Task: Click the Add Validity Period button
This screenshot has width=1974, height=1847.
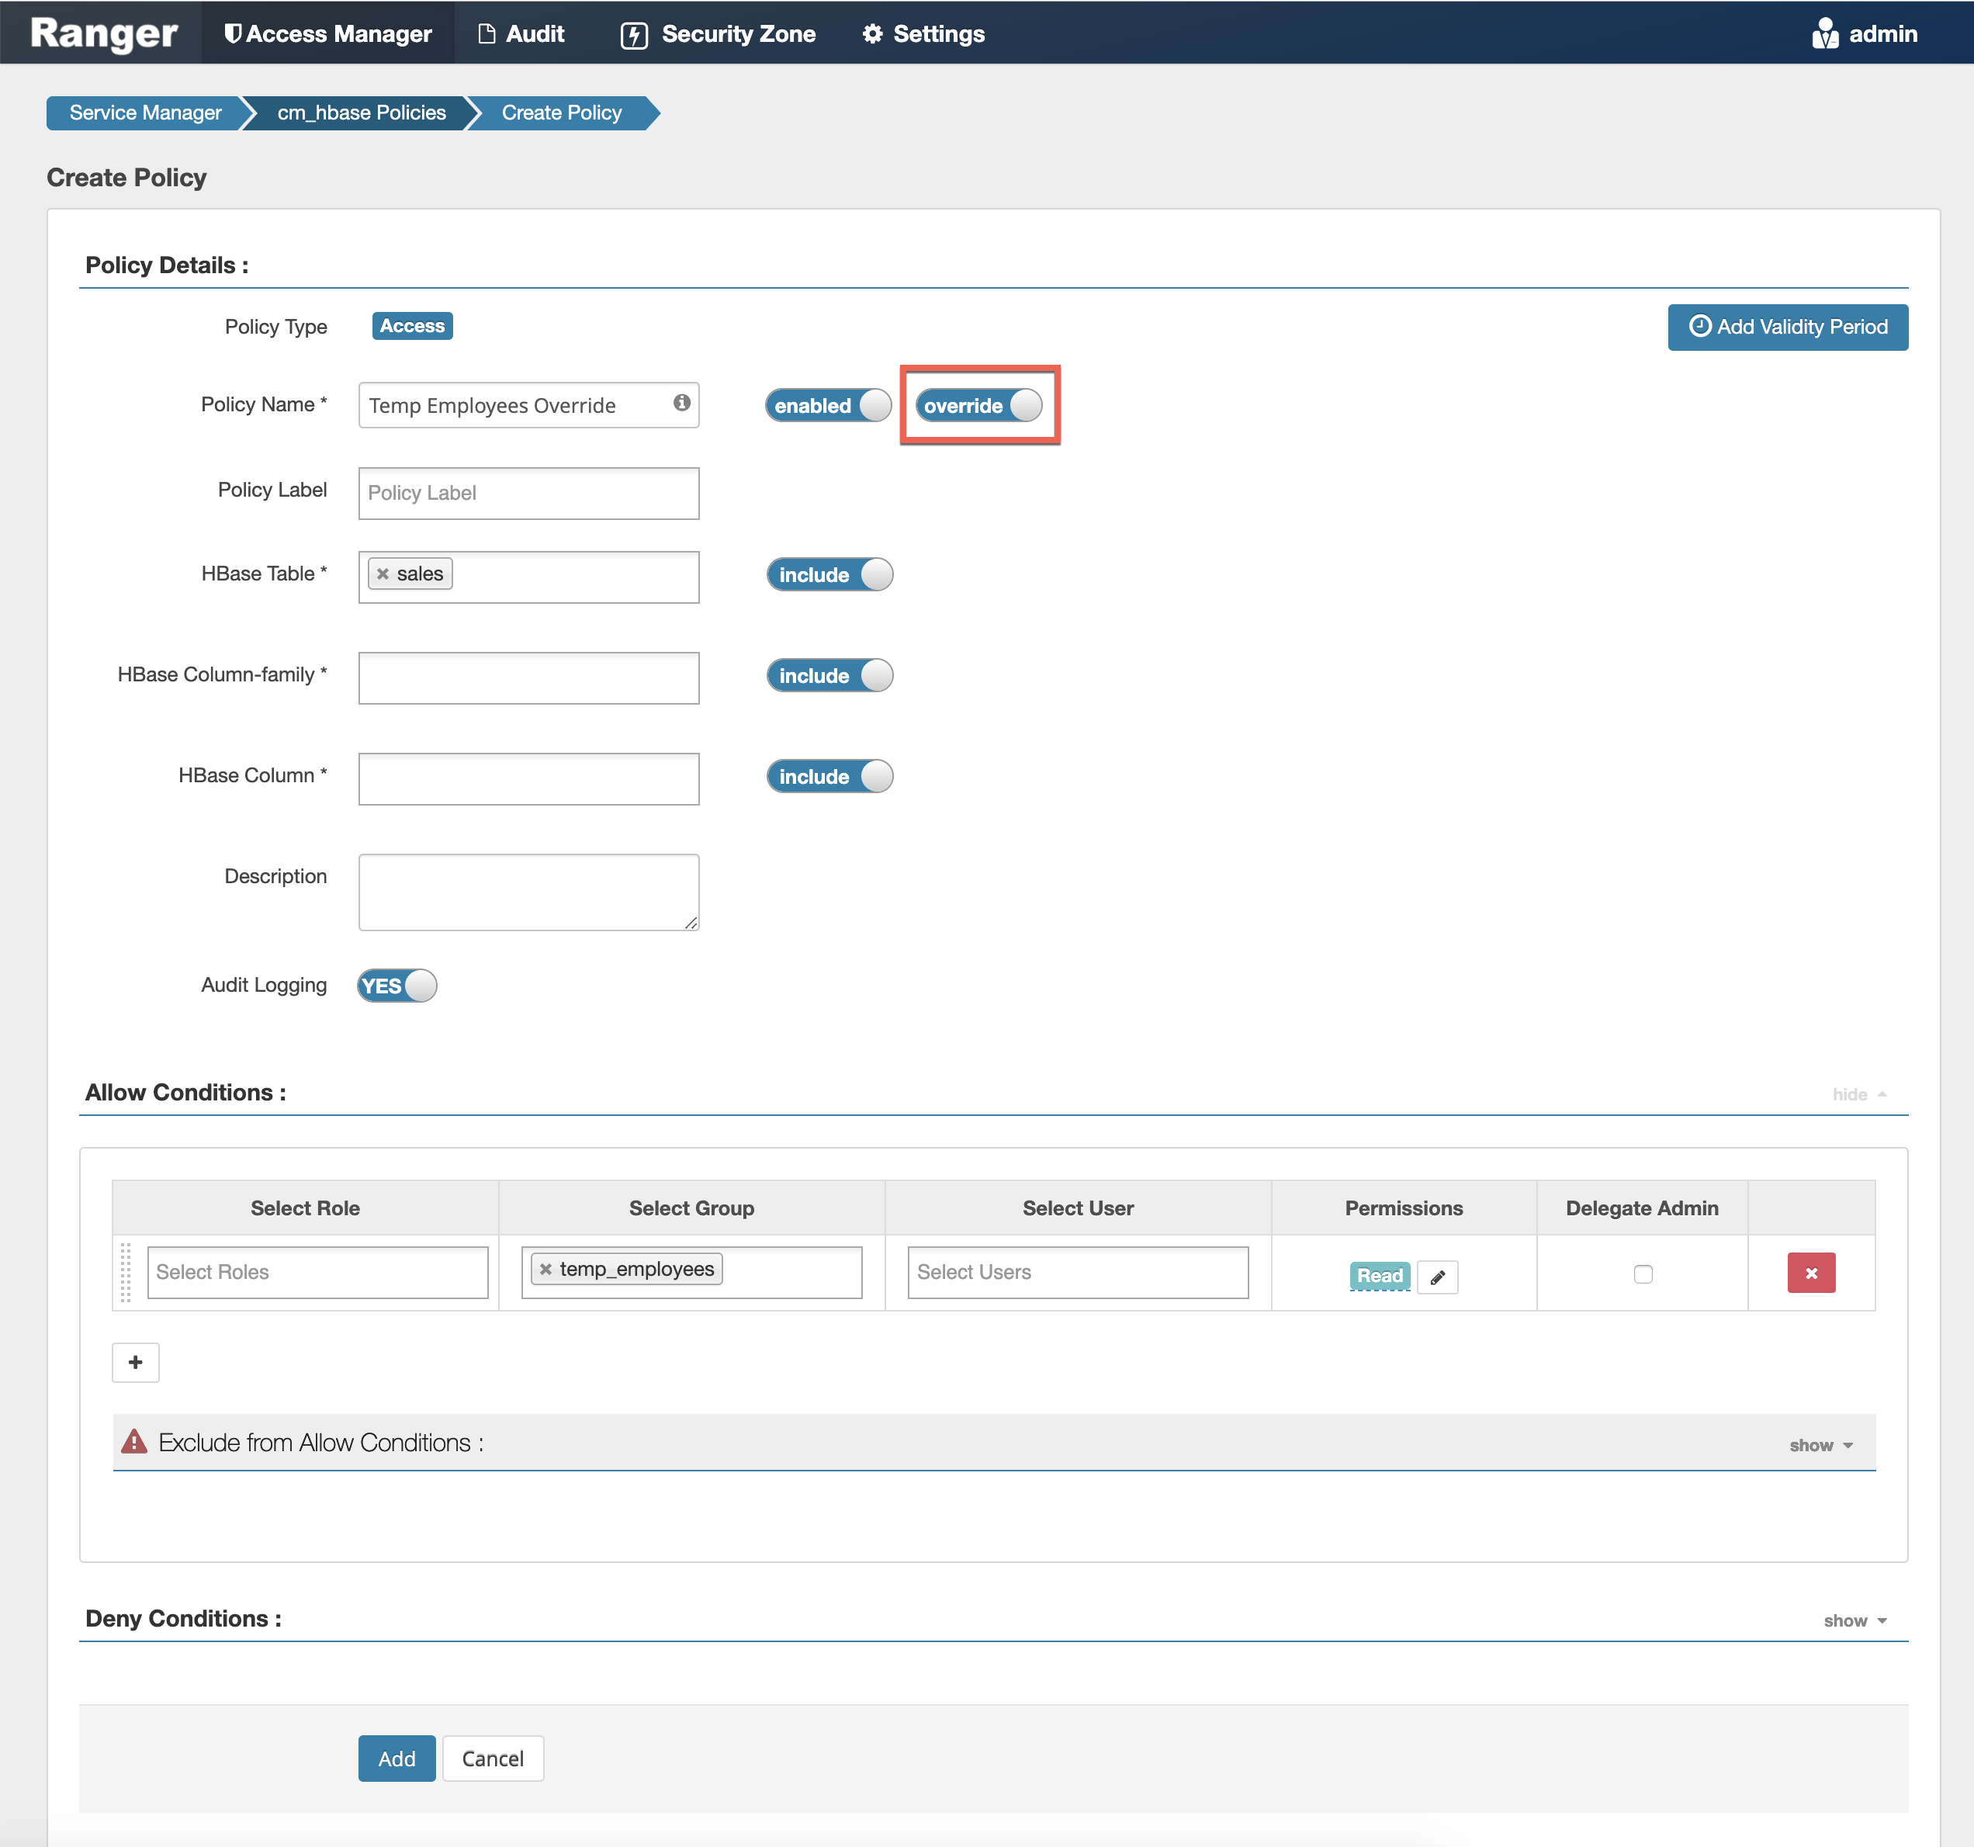Action: (x=1786, y=327)
